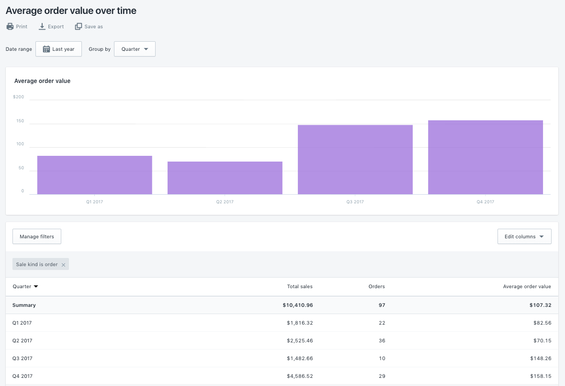Click the Q2 2017 chart axis label

coord(225,202)
